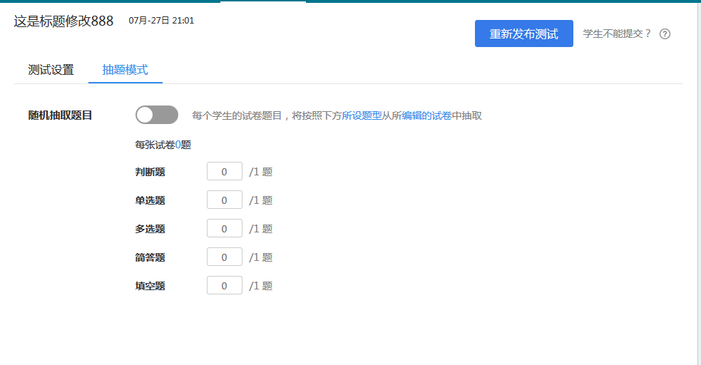The height and width of the screenshot is (365, 701).
Task: Toggle the 随机抽取题目 switch
Action: pyautogui.click(x=157, y=115)
